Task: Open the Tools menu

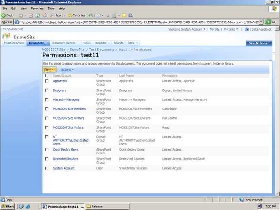Action: tap(51, 9)
